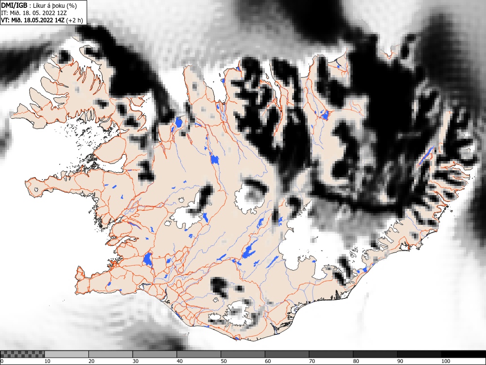Screen dimensions: 486x365
Task: Select the 20–30 gray legend swatch
Action: click(x=111, y=354)
